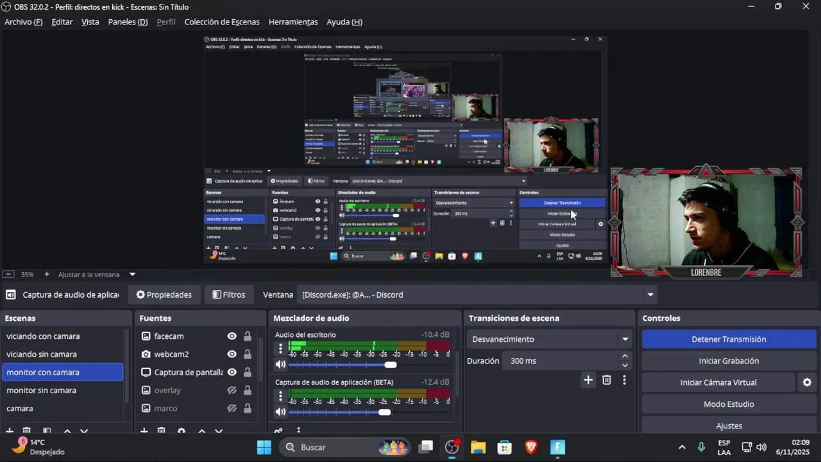This screenshot has width=821, height=462.
Task: Open virtual camera settings gear
Action: coord(807,382)
